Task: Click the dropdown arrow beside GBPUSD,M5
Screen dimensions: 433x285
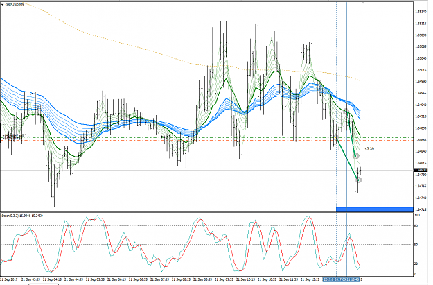Action: pyautogui.click(x=2, y=5)
